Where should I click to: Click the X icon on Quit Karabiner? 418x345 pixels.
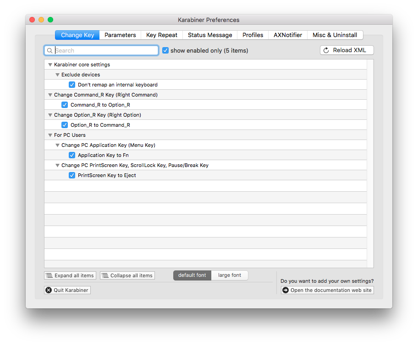pos(49,290)
